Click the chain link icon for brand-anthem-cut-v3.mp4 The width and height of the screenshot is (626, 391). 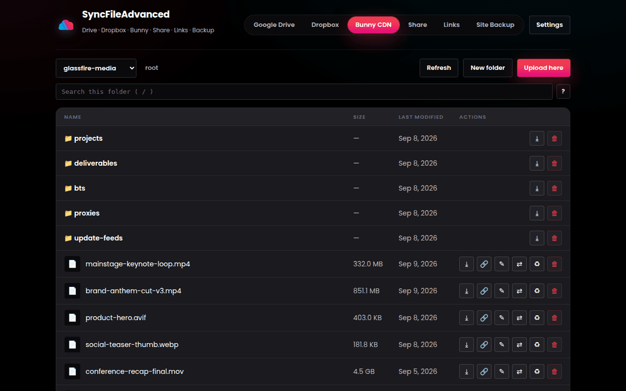(484, 291)
